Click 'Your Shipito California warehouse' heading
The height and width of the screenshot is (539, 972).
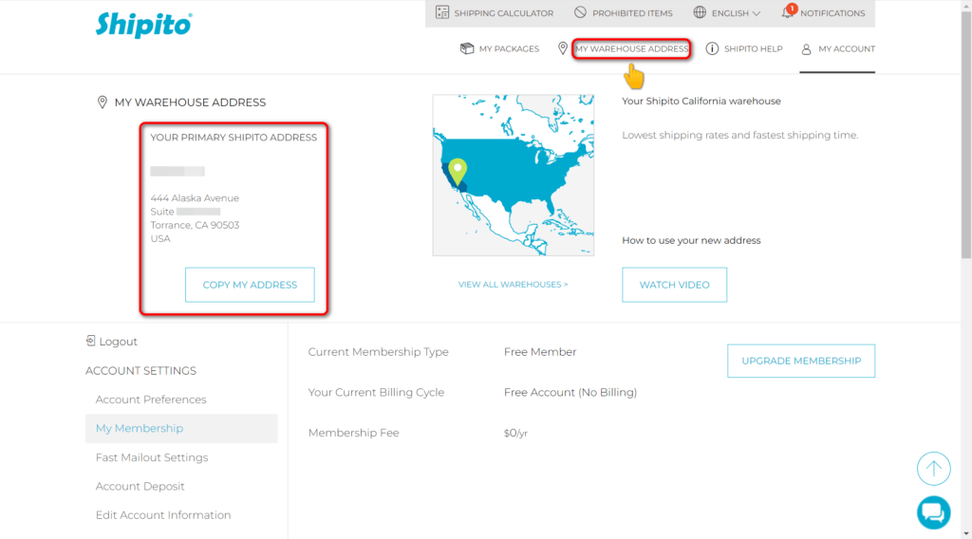point(701,101)
